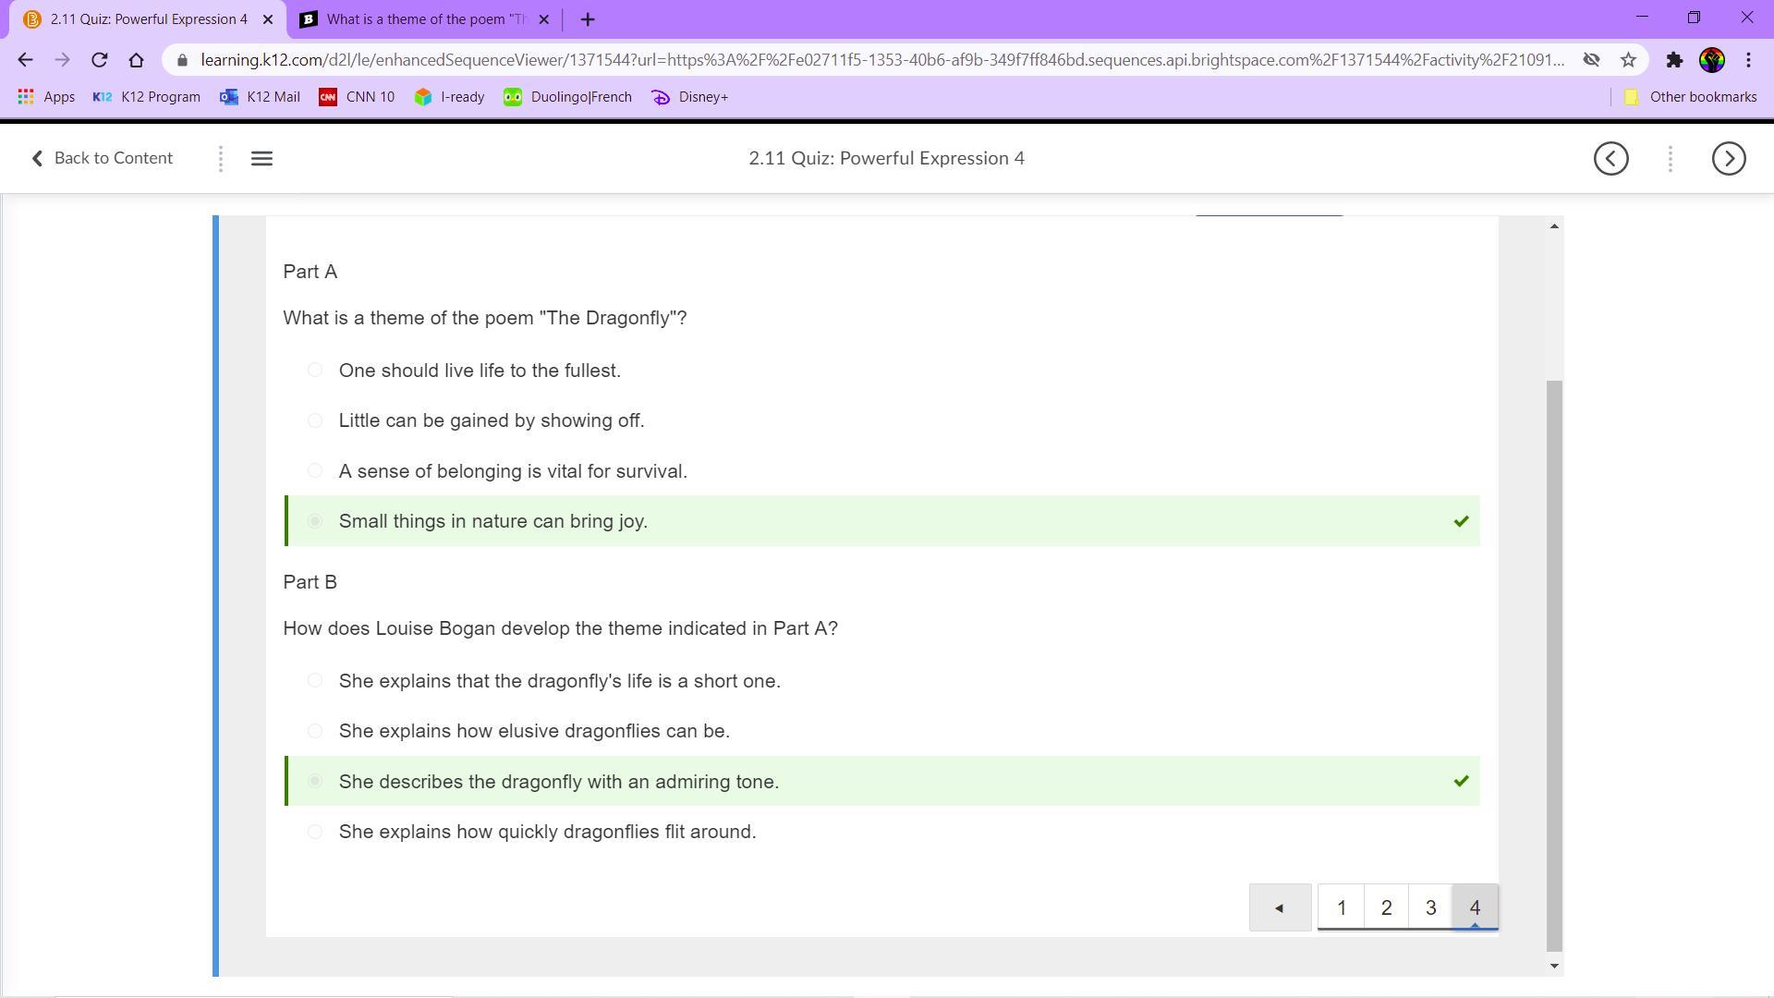This screenshot has width=1774, height=998.
Task: Pick 'She explains how quickly dragonflies flit around'
Action: [315, 832]
